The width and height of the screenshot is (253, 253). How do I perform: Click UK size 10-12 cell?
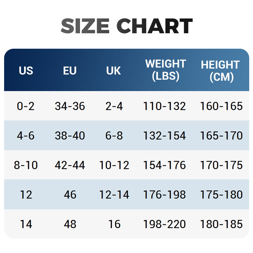[x=114, y=165]
